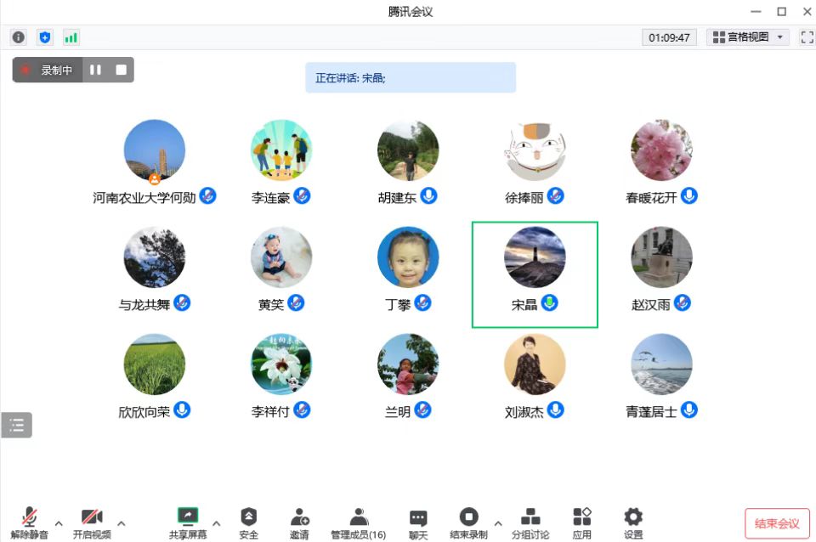Open 管理成员(16) member management
Viewport: 816px width, 542px height.
coord(358,517)
